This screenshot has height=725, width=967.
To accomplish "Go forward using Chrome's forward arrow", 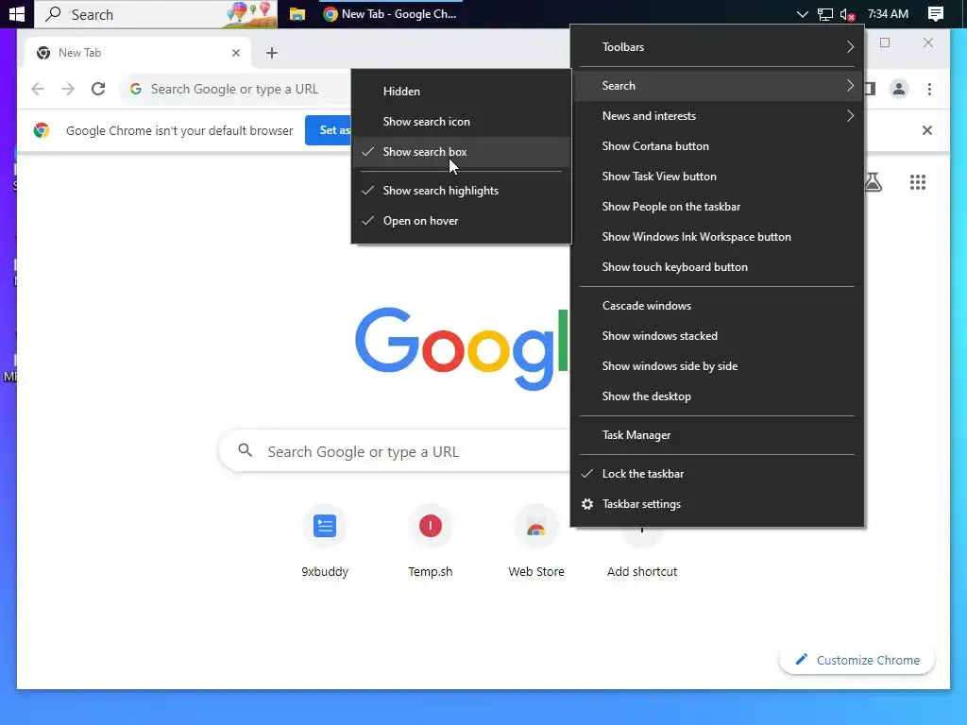I will tap(68, 89).
